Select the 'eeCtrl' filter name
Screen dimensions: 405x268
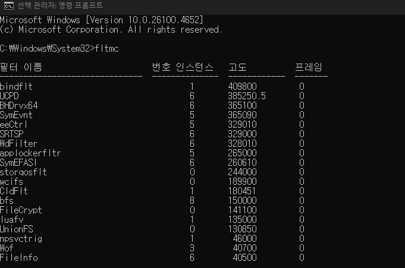click(x=14, y=124)
